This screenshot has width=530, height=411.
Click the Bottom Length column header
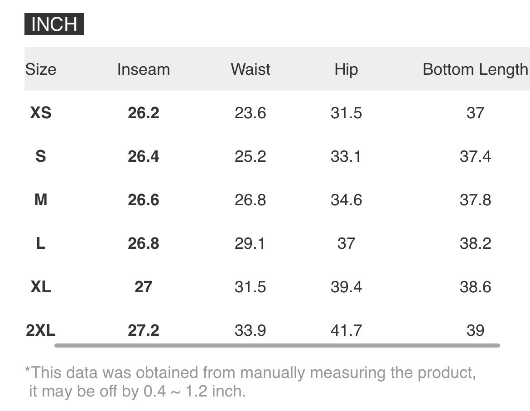click(x=475, y=70)
